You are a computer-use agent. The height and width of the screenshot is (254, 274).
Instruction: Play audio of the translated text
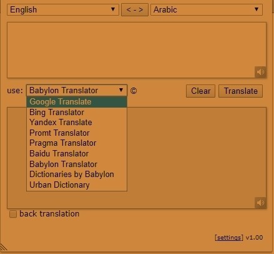260,203
